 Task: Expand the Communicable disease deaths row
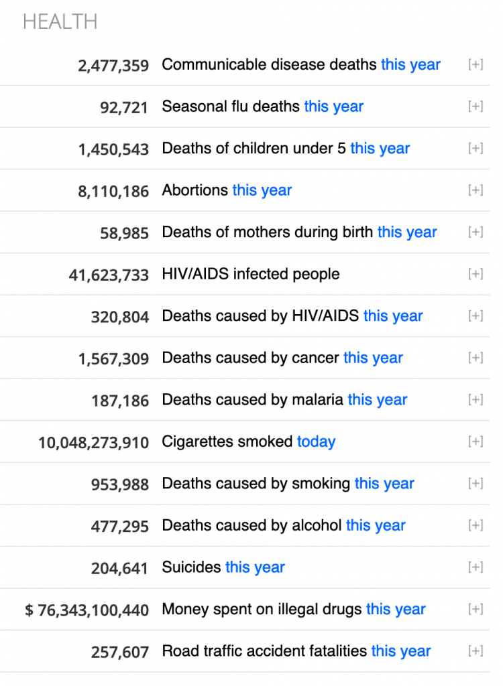475,64
